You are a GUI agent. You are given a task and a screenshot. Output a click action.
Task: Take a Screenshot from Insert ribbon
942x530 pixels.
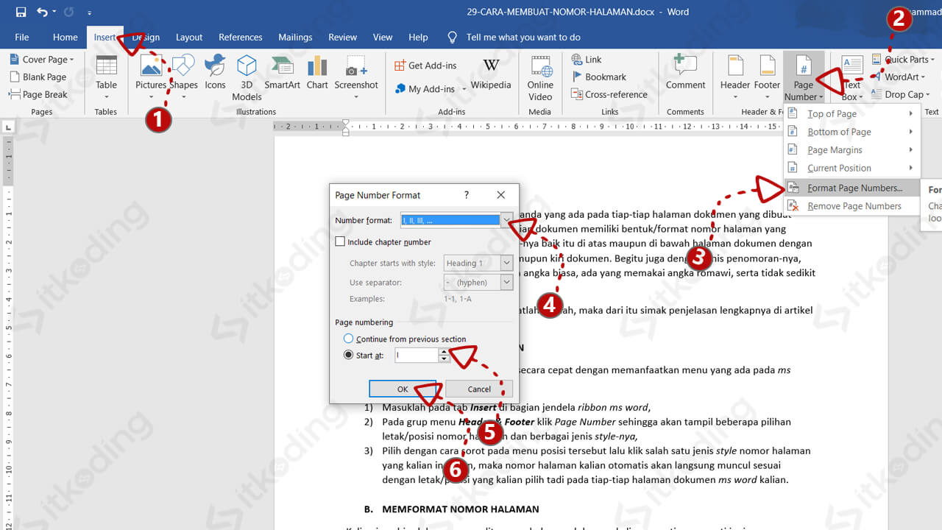(x=356, y=77)
